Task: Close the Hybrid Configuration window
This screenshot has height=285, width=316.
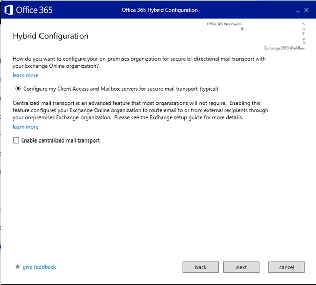Action: (x=306, y=10)
